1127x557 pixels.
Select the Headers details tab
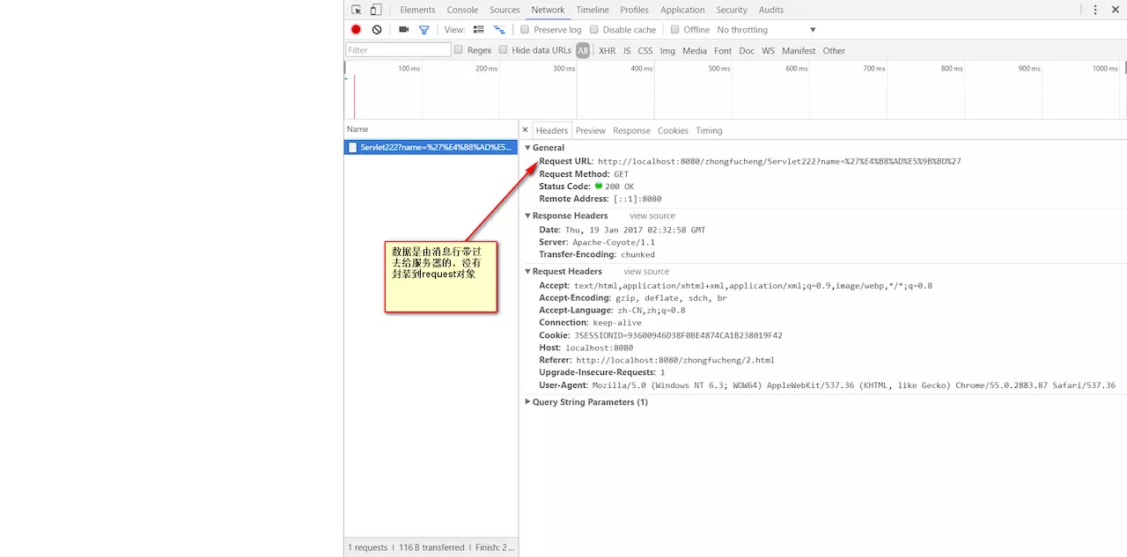click(x=552, y=130)
